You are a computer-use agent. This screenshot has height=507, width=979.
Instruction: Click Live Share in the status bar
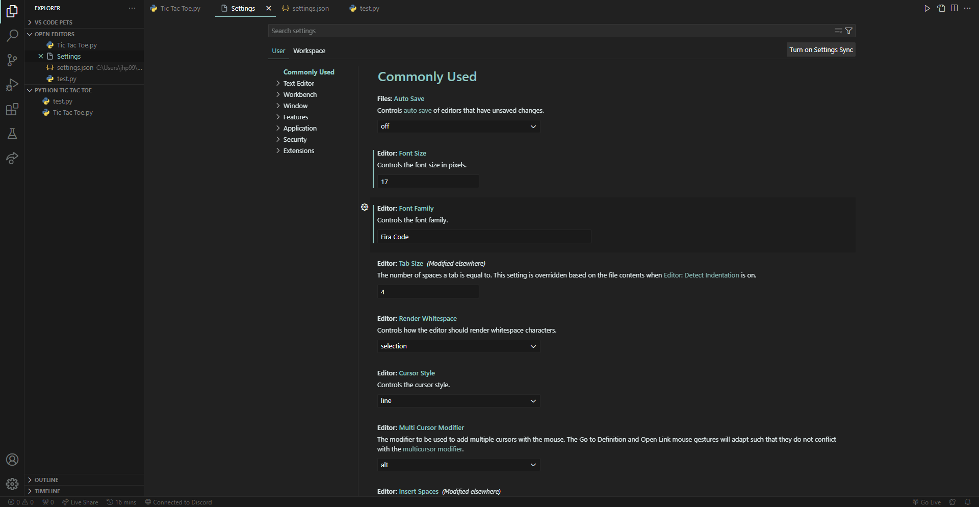point(80,502)
